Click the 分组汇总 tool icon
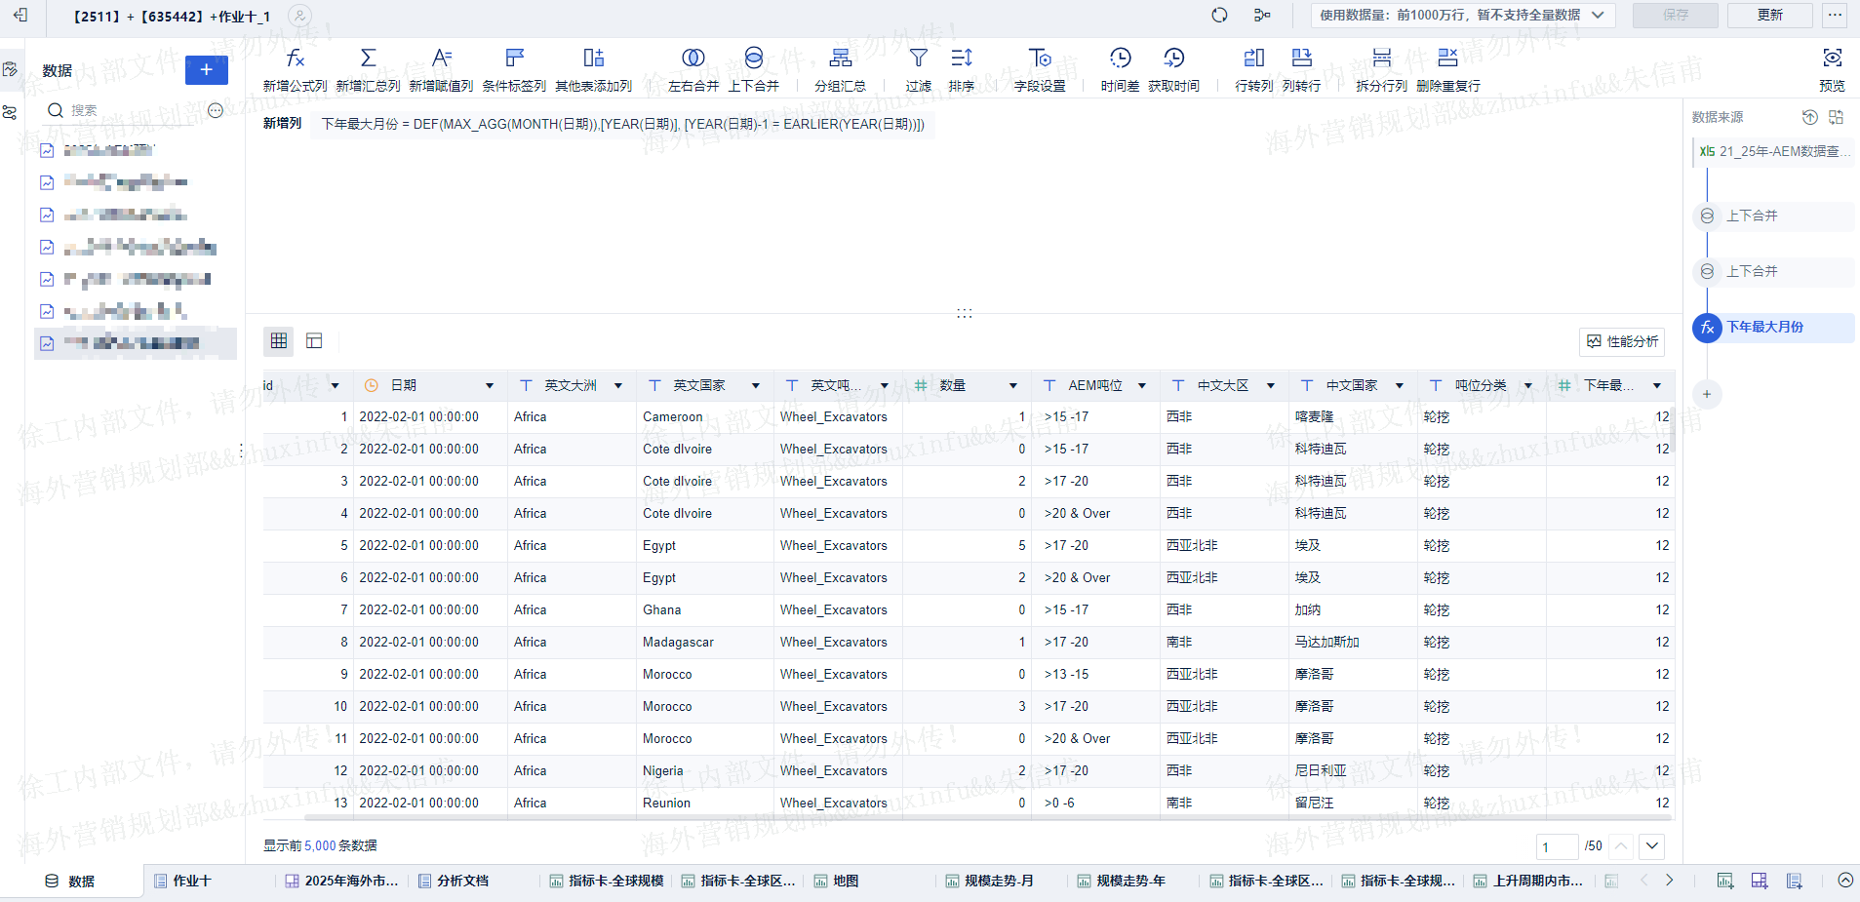Screen dimensions: 1860x902 [x=840, y=59]
